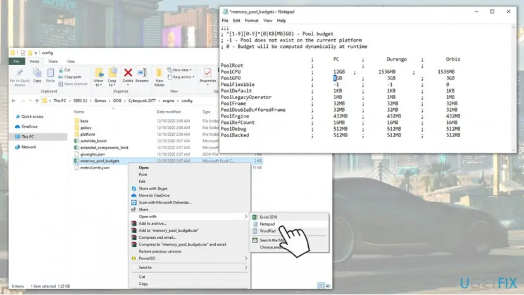
Task: Click the Rename icon in ribbon
Action: (x=142, y=73)
